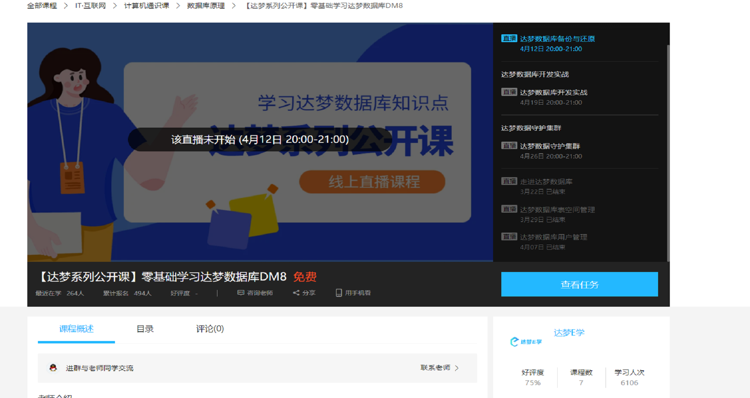Click the 咨询老师 chat icon
This screenshot has width=750, height=398.
click(x=241, y=293)
